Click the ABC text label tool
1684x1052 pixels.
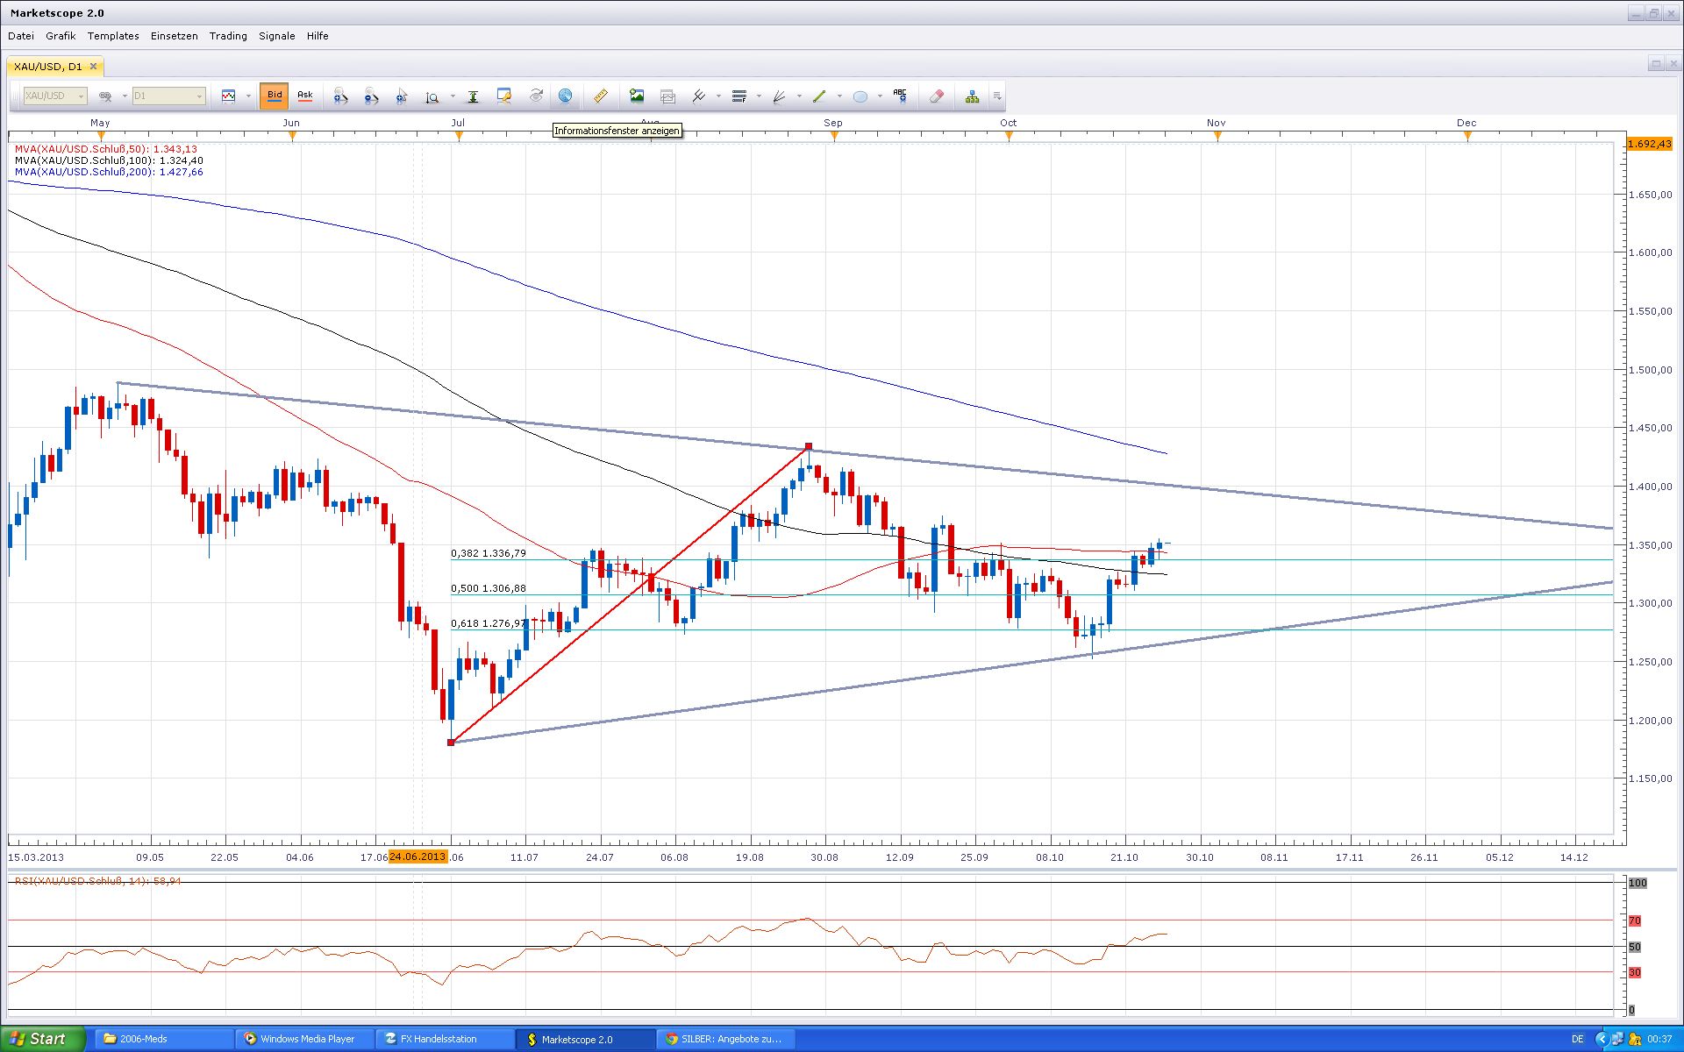tap(900, 96)
